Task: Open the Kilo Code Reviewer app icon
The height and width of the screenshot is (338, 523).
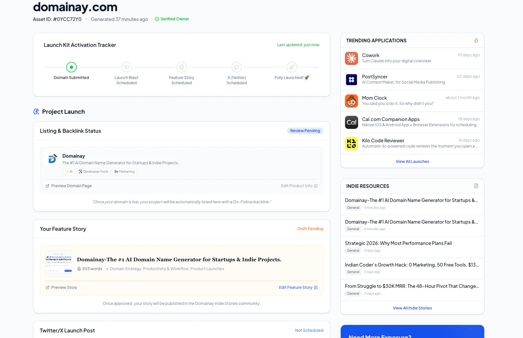Action: coord(352,144)
